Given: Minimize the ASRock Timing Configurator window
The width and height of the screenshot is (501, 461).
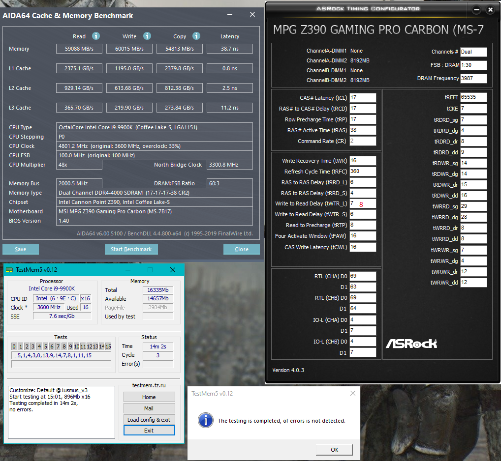Looking at the screenshot, I should 477,9.
